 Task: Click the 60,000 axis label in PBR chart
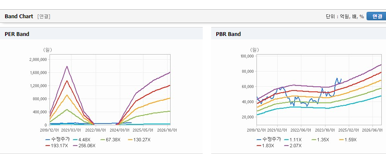[248, 87]
